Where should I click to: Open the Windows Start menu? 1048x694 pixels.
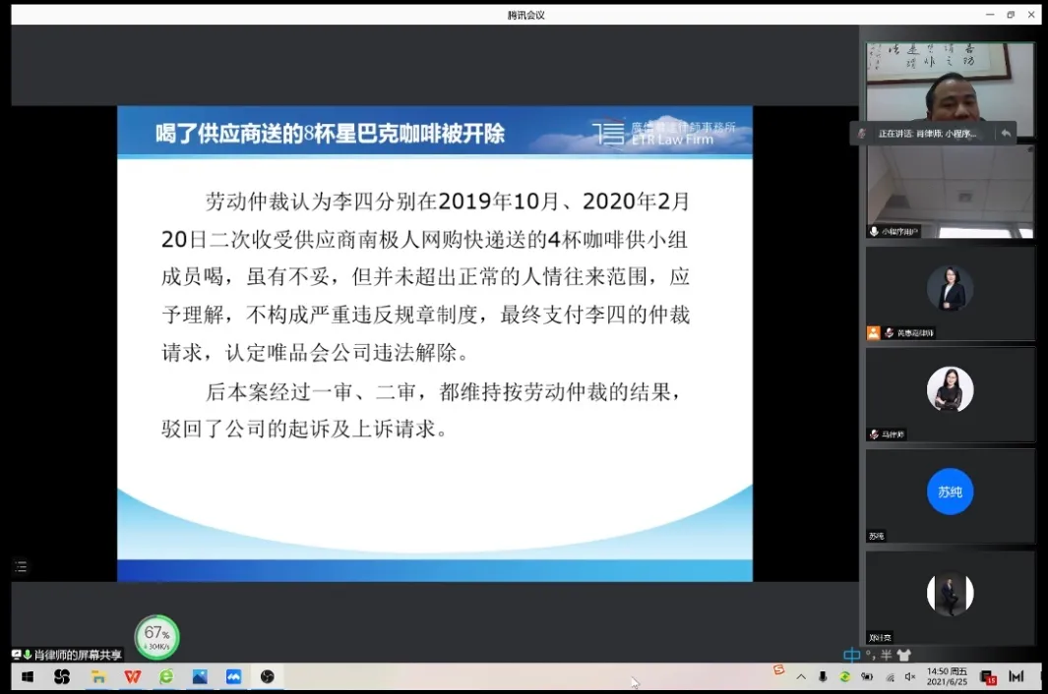(x=28, y=676)
